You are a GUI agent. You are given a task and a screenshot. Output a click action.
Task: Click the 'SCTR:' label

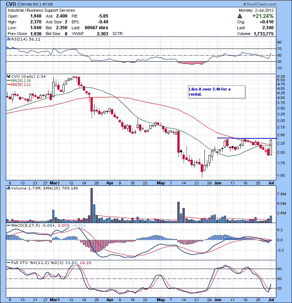coord(118,34)
